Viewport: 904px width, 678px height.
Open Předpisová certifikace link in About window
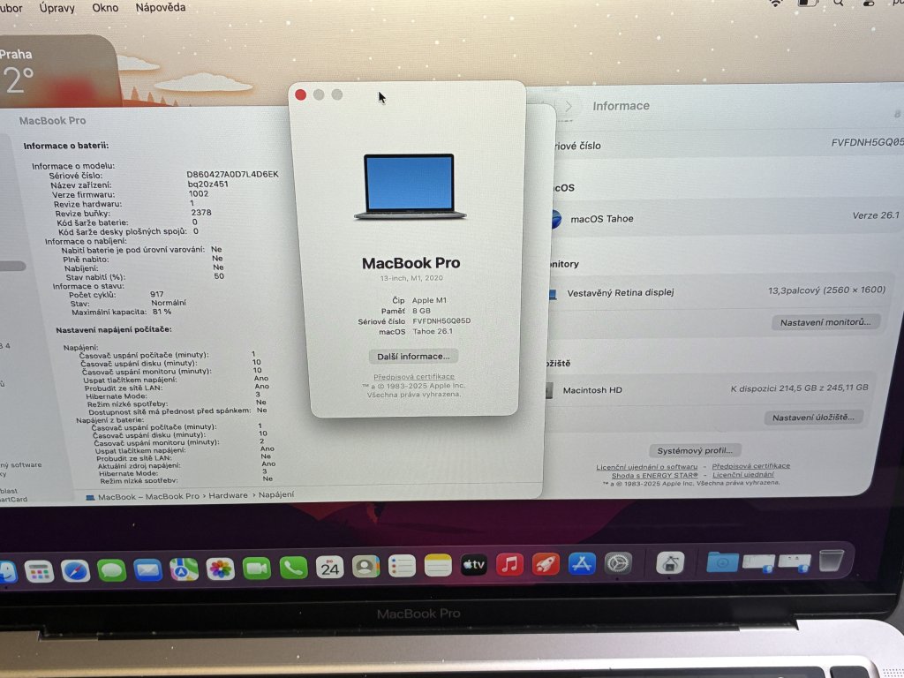click(x=413, y=376)
